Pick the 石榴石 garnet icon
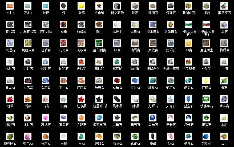This screenshot has height=147, width=234. point(117,80)
